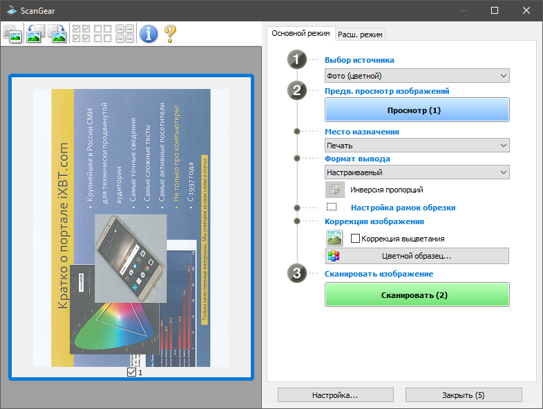Uncheck the preview image 1 checkbox
Image resolution: width=543 pixels, height=409 pixels.
click(131, 372)
